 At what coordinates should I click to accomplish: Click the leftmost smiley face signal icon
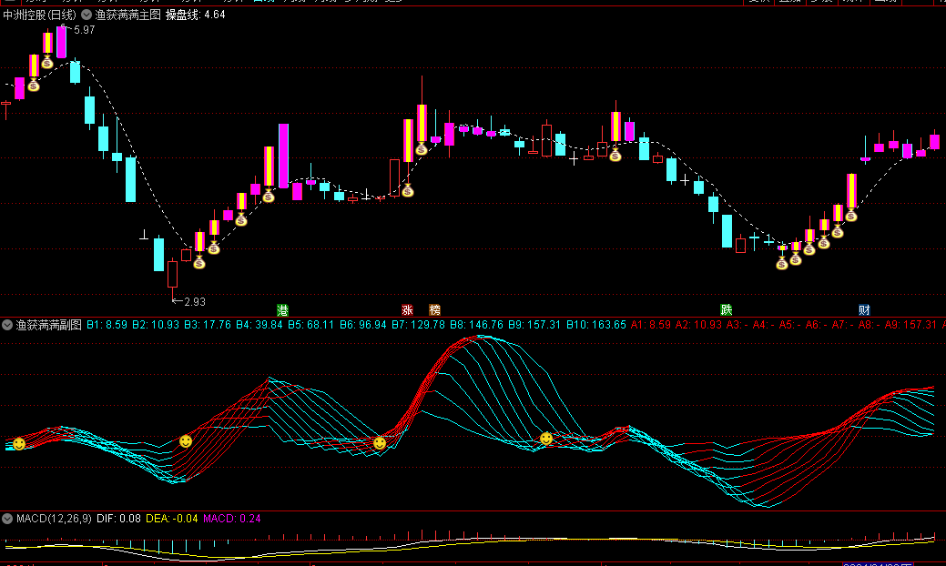19,444
